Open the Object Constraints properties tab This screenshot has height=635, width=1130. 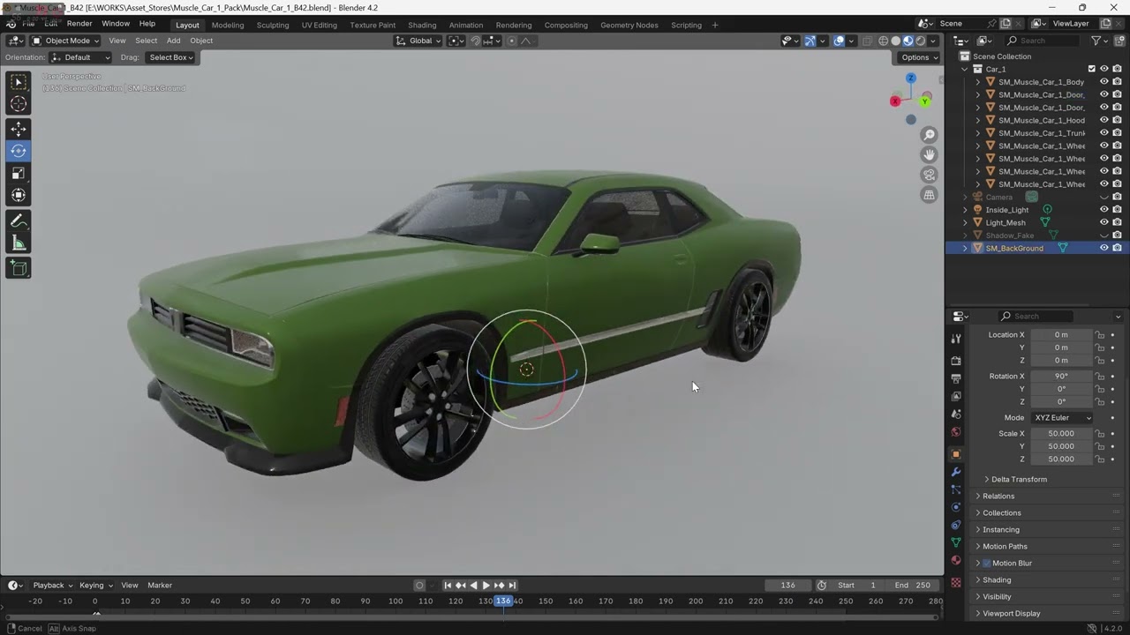[x=956, y=525]
